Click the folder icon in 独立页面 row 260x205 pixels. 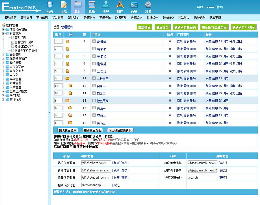click(67, 101)
